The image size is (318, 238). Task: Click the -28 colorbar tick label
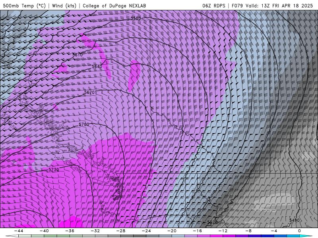[x=121, y=231]
